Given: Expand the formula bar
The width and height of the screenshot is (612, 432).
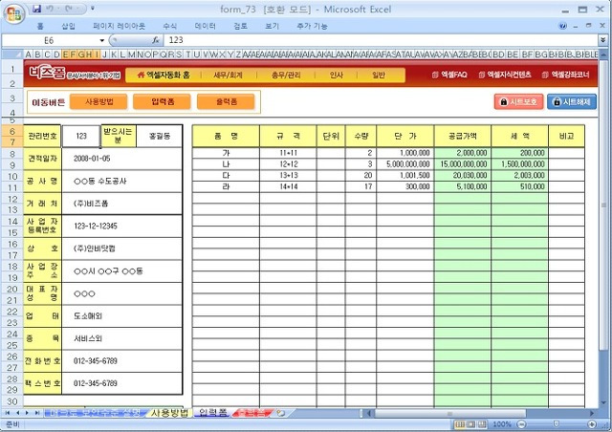Looking at the screenshot, I should [x=603, y=40].
